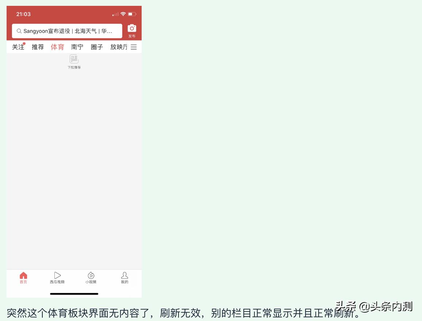Tap the Wi-Fi indicator in status bar

click(122, 13)
